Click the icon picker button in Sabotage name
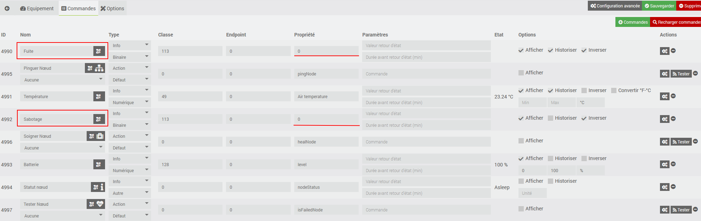The image size is (701, 221). (99, 119)
